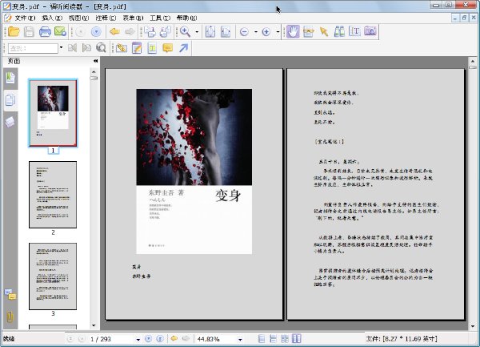Click the Fit Page icon

[210, 31]
